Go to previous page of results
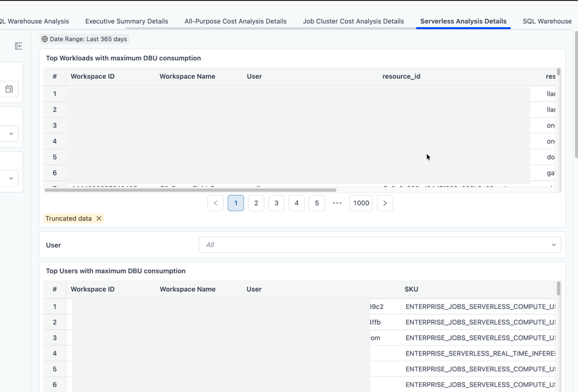The width and height of the screenshot is (578, 392). (x=215, y=203)
